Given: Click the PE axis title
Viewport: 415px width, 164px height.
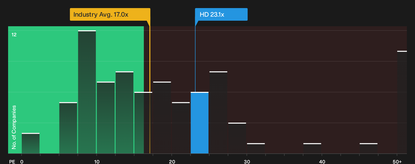Looking at the screenshot, I should pos(12,161).
